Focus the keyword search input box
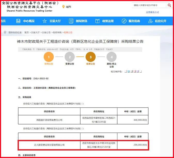 coord(149,5)
